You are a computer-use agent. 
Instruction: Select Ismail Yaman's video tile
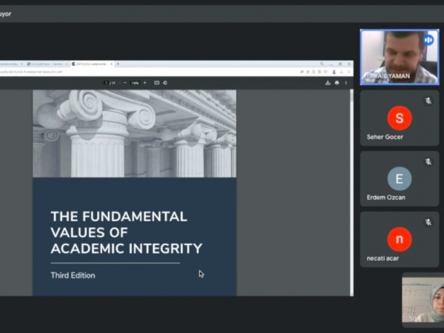pos(400,57)
